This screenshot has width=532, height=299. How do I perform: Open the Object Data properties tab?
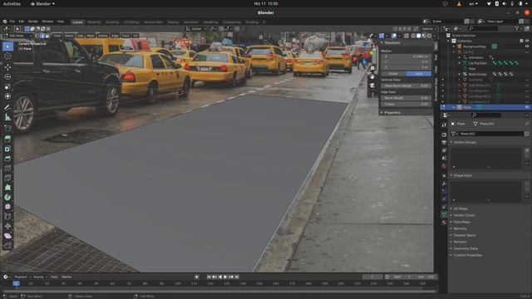pos(444,214)
